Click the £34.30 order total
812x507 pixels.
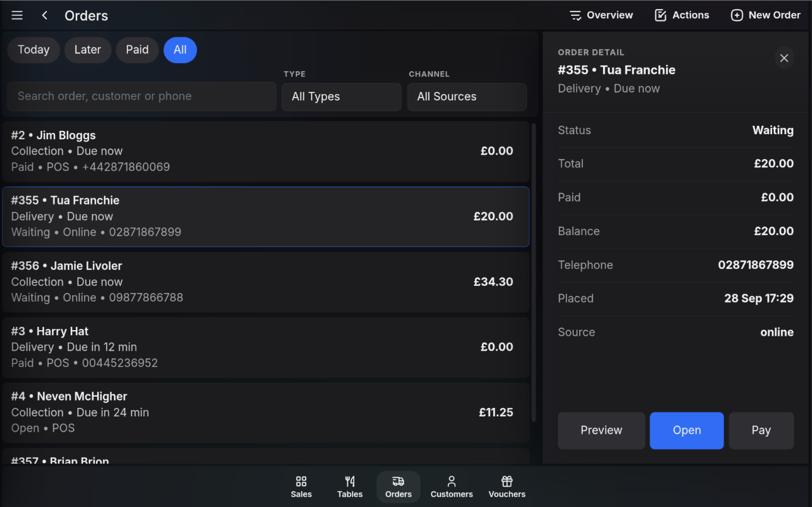point(493,282)
